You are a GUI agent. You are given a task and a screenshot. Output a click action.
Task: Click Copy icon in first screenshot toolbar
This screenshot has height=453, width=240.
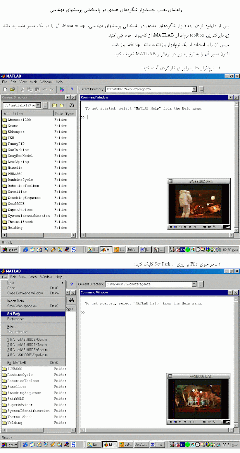pos(30,89)
